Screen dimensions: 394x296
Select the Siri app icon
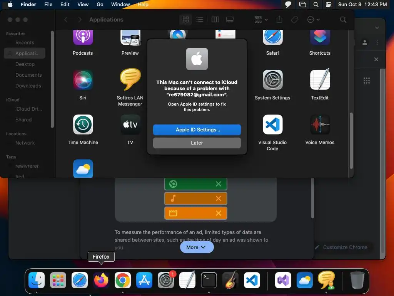click(x=83, y=80)
